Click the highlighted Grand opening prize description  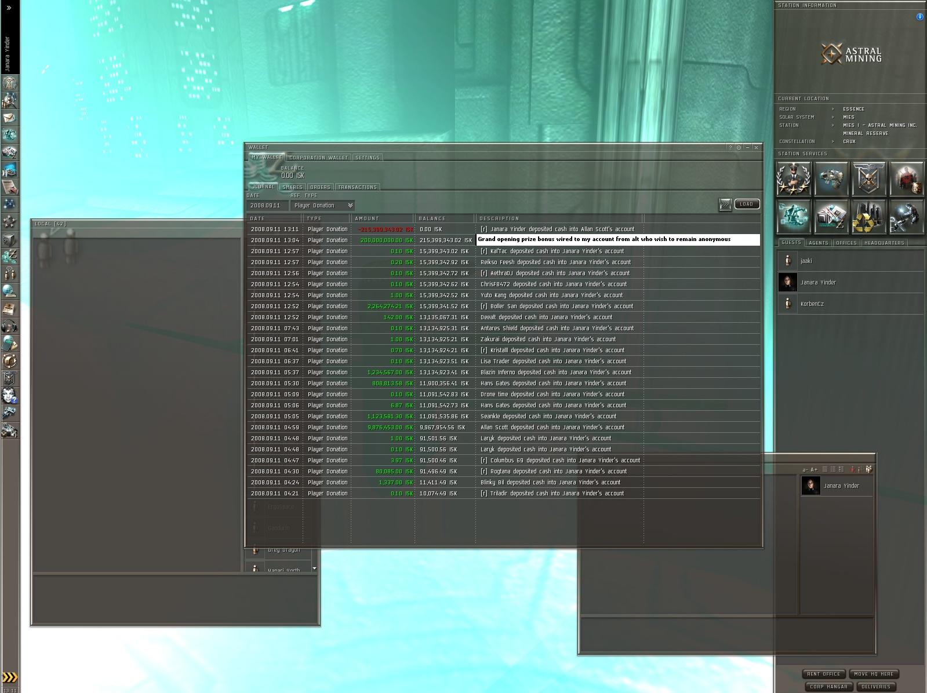coord(618,239)
